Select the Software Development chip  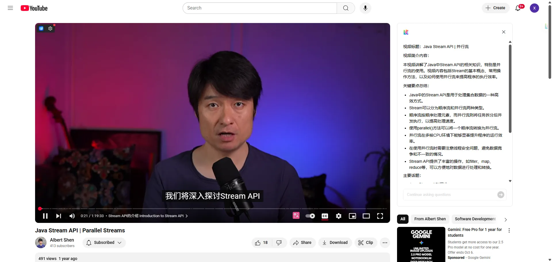coord(475,219)
